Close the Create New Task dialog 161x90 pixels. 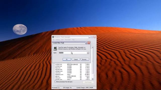tap(89, 43)
